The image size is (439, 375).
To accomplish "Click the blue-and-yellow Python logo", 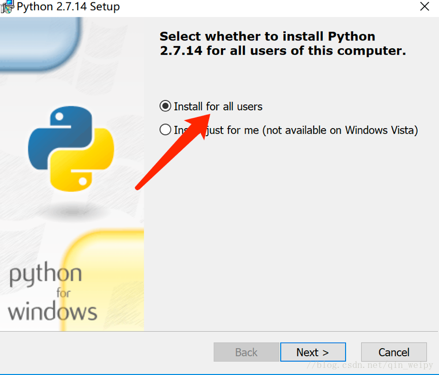I will (x=71, y=149).
